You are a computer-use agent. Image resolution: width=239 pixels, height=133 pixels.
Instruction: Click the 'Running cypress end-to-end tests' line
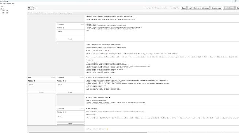(x=98, y=97)
